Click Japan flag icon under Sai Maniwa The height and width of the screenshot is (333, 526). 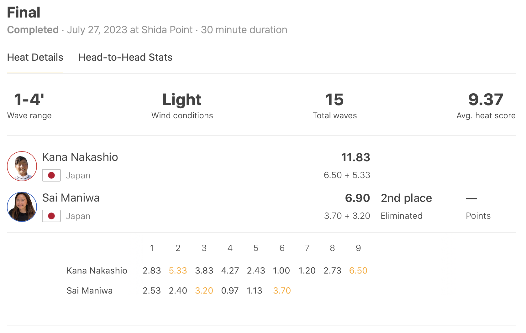(x=51, y=216)
